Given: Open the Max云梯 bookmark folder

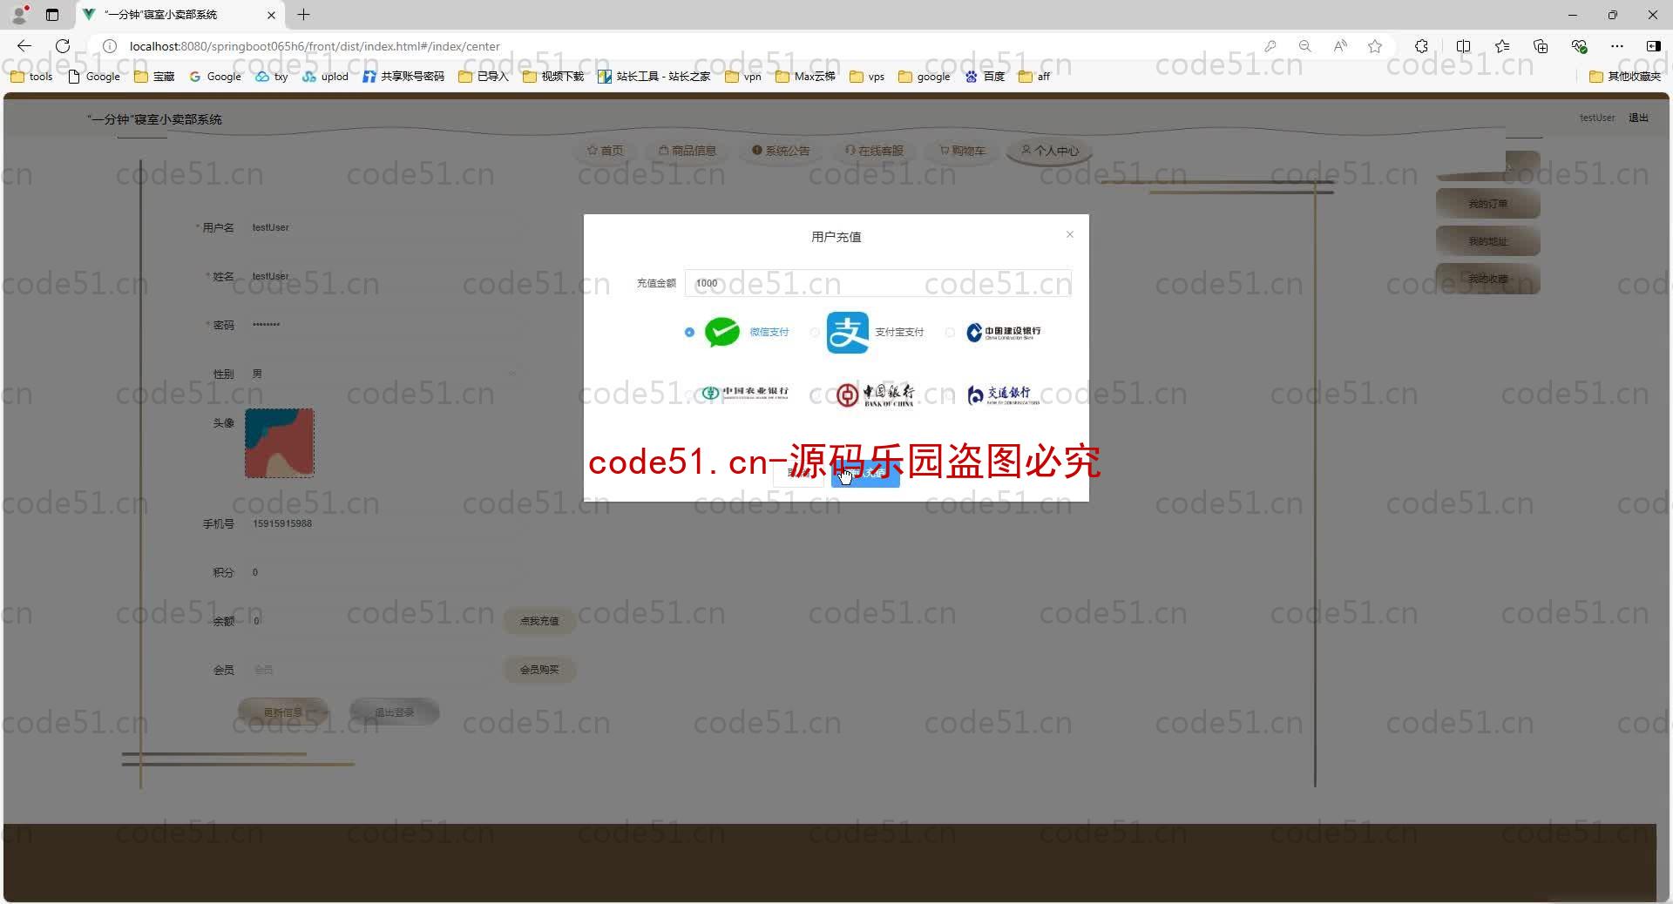Looking at the screenshot, I should [x=805, y=77].
